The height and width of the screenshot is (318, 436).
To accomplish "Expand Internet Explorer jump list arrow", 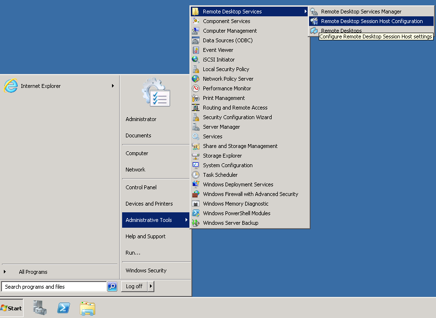I will 113,86.
